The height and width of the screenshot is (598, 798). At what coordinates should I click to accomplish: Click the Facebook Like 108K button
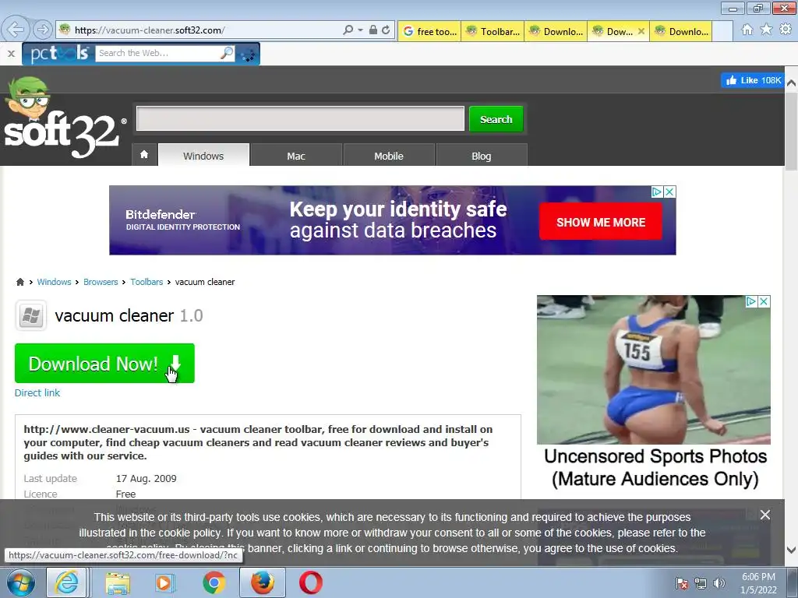click(x=753, y=80)
